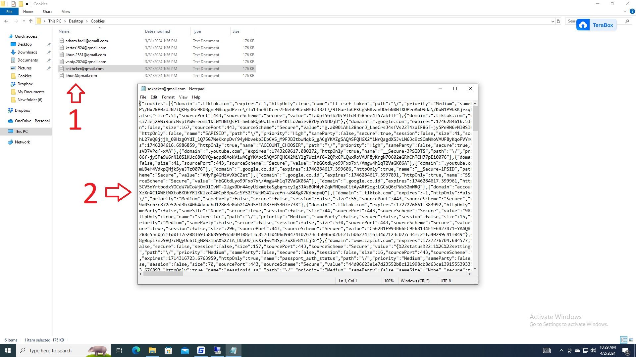Show hidden system tray icons
Screen dimensions: 636x357
561,350
